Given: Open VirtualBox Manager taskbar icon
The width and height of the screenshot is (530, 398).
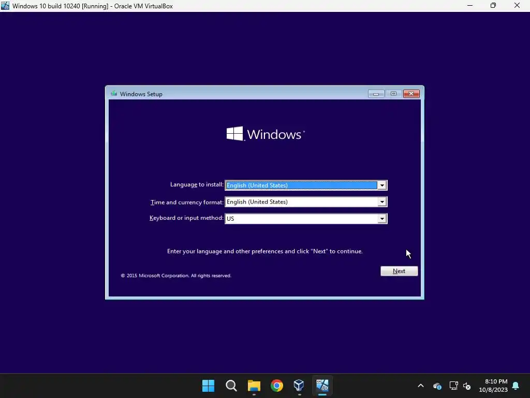Looking at the screenshot, I should 299,386.
